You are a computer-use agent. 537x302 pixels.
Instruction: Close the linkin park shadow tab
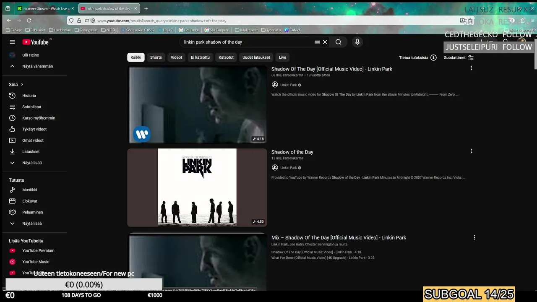[136, 8]
